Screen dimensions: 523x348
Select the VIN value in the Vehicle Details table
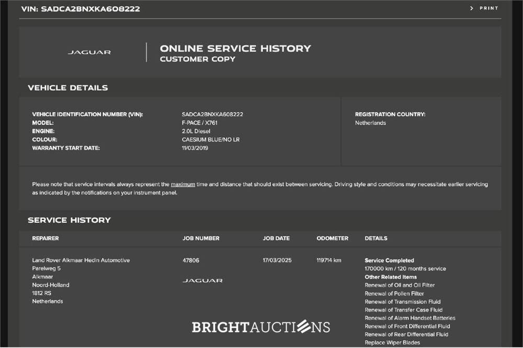212,114
